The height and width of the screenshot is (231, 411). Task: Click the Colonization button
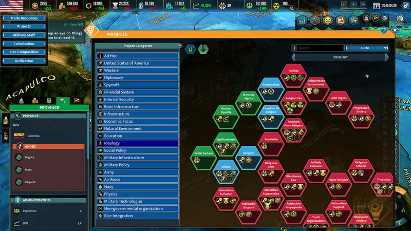(x=24, y=44)
